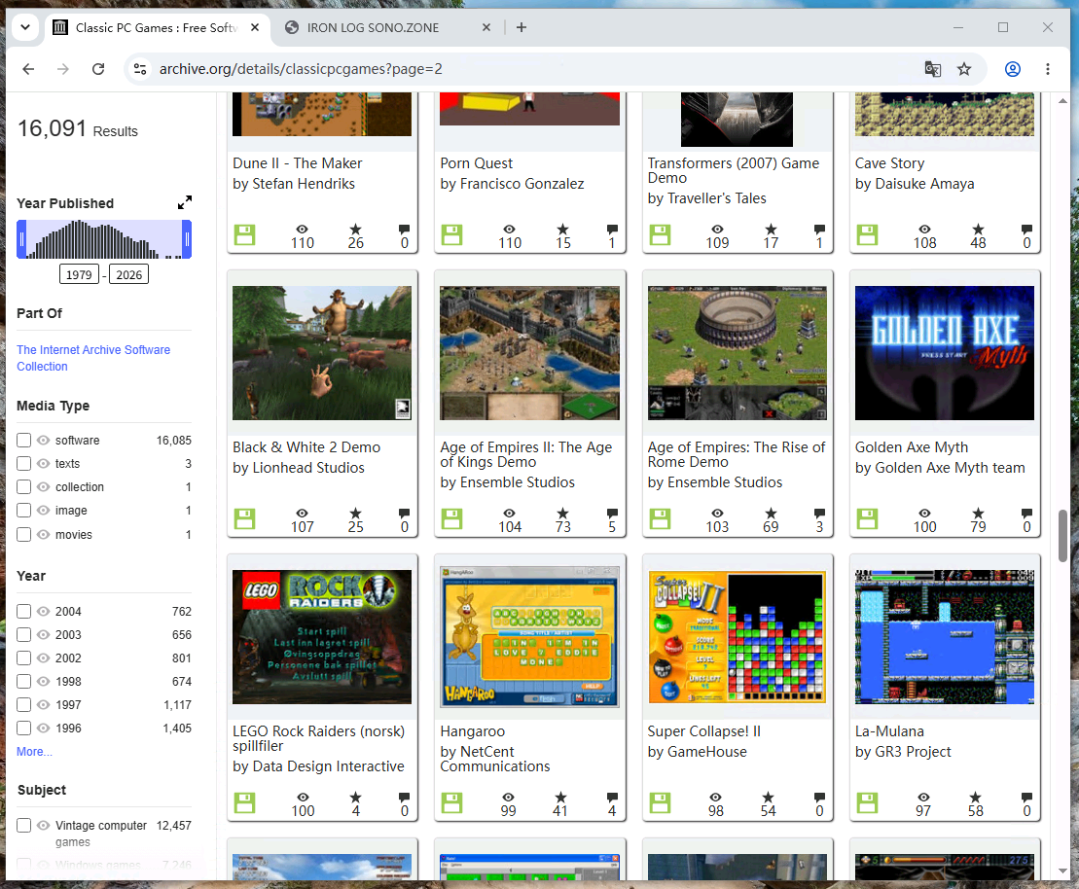Click the views eye on La-Mulana card
Viewport: 1079px width, 889px height.
[923, 798]
